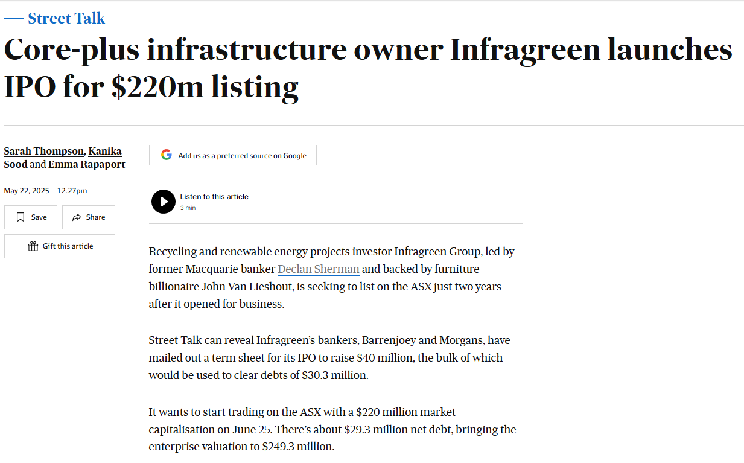Image resolution: width=744 pixels, height=463 pixels.
Task: Open author Kanika Sood's profile
Action: (63, 158)
